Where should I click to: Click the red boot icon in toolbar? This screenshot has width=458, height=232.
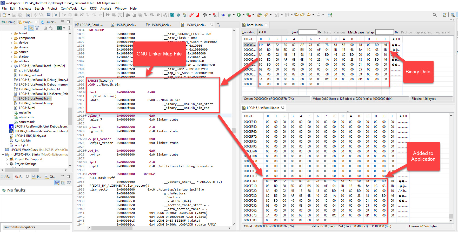click(x=198, y=15)
